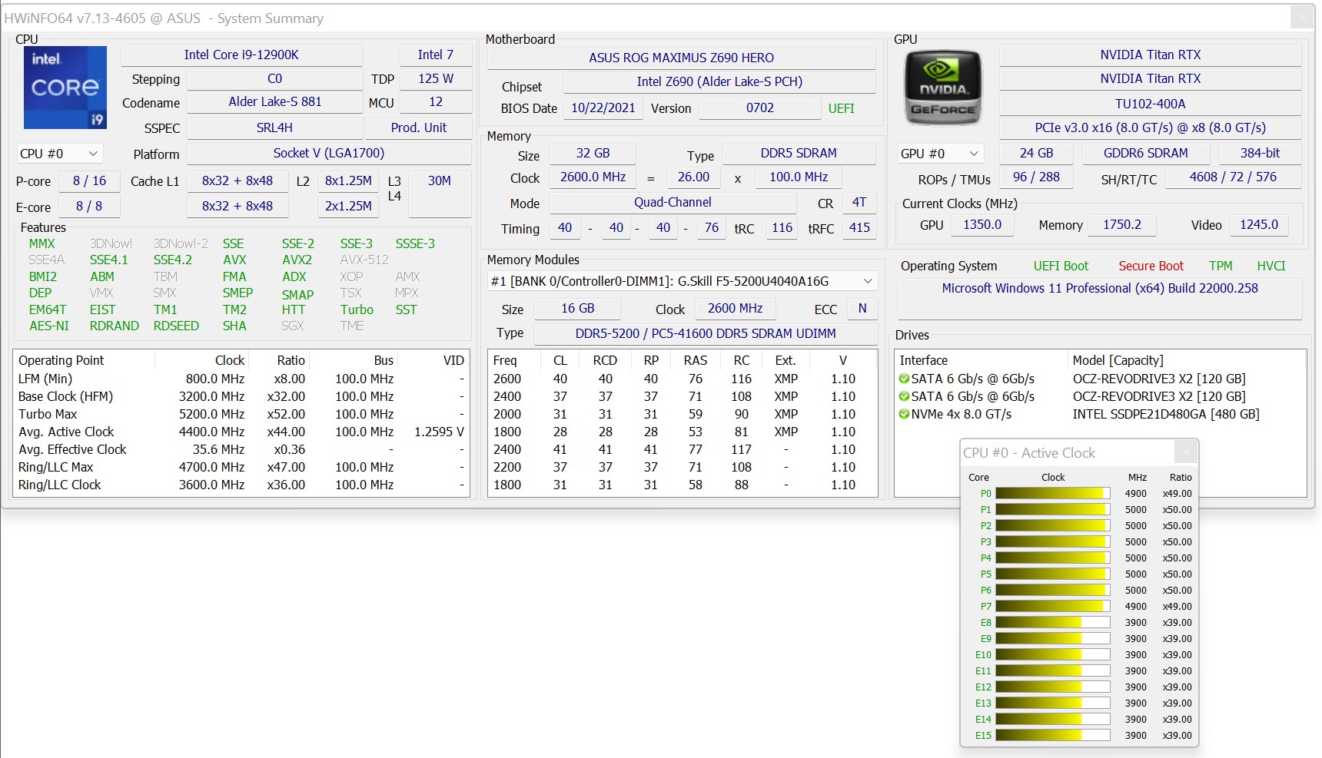This screenshot has height=758, width=1322.
Task: Click the HVCI status label
Action: 1271,266
